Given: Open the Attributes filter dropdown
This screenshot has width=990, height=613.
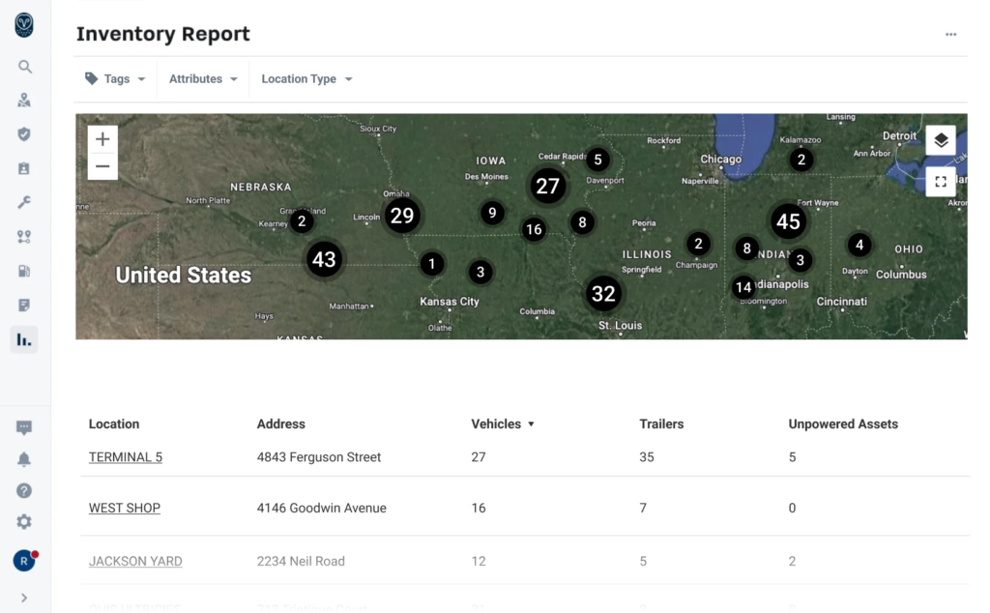Looking at the screenshot, I should click(203, 78).
